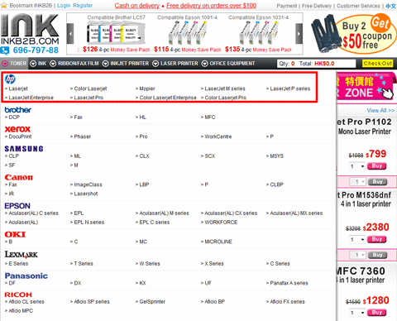Click the Buy button for the $799 printer
This screenshot has width=397, height=321.
[376, 166]
